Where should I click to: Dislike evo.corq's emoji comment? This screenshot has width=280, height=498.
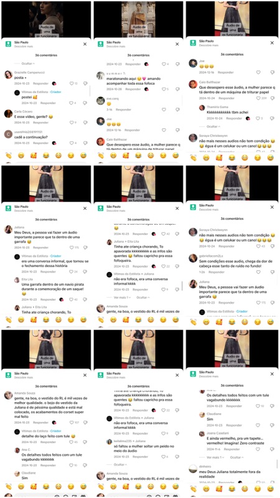click(178, 110)
